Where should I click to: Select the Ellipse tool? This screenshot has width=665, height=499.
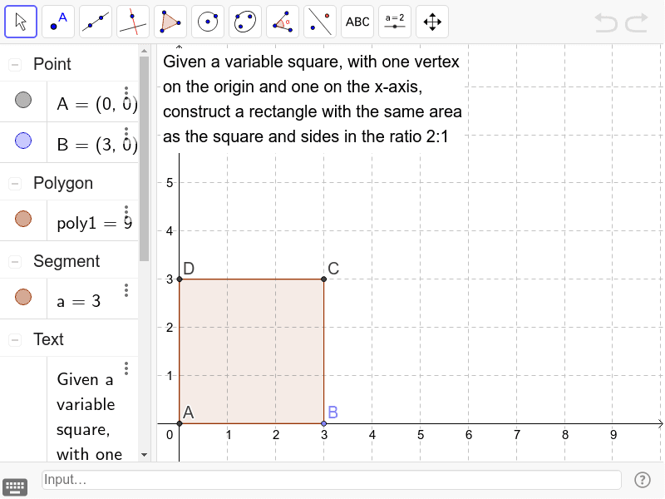click(x=245, y=22)
